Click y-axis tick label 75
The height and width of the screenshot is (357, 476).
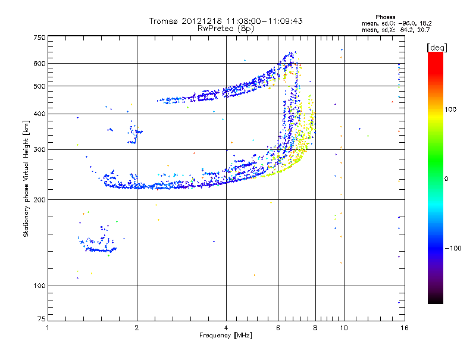(x=42, y=319)
